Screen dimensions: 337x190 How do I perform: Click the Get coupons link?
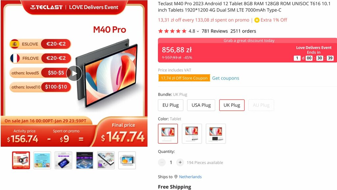pos(226,78)
